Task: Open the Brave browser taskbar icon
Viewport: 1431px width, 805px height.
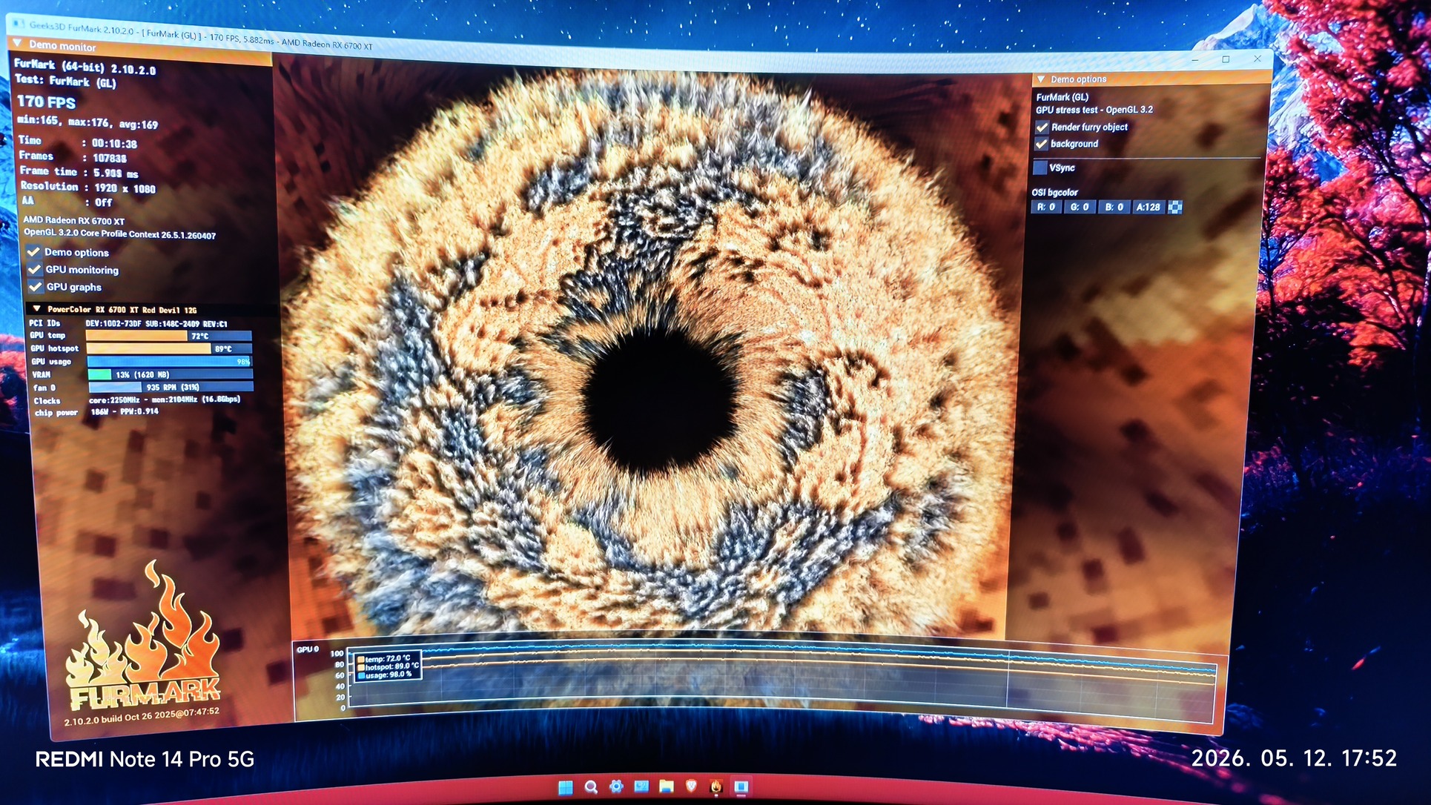Action: (x=691, y=786)
